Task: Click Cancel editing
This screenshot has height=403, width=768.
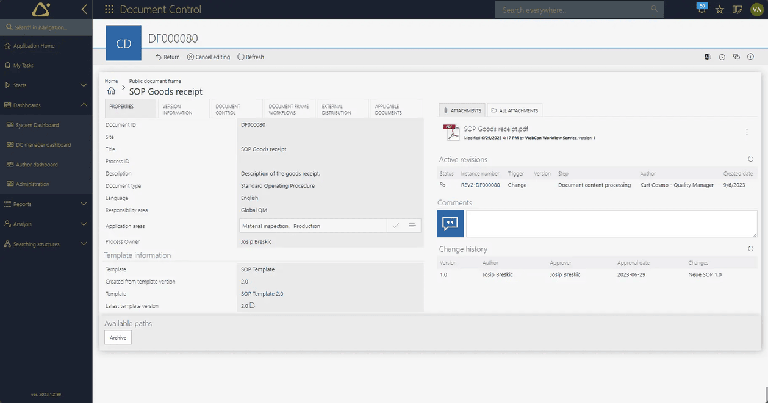Action: pos(209,57)
